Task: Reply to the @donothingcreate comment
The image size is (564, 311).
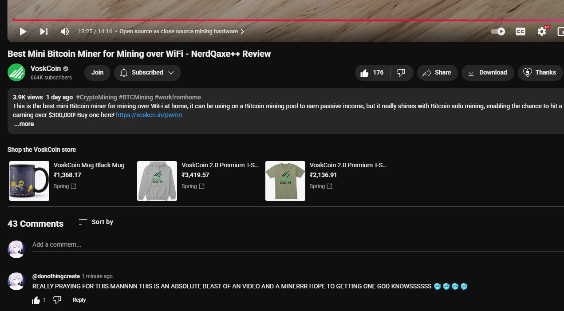Action: (x=79, y=300)
